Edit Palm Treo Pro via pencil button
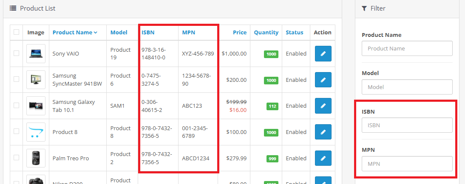 (x=323, y=158)
